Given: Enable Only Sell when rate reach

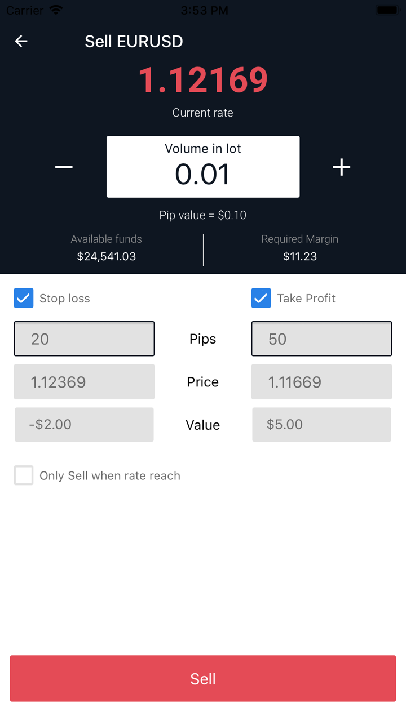Looking at the screenshot, I should click(x=24, y=475).
